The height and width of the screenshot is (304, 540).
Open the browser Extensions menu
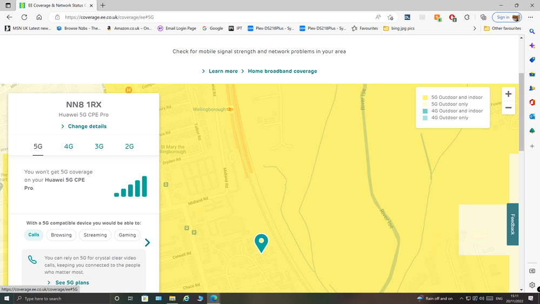467,17
